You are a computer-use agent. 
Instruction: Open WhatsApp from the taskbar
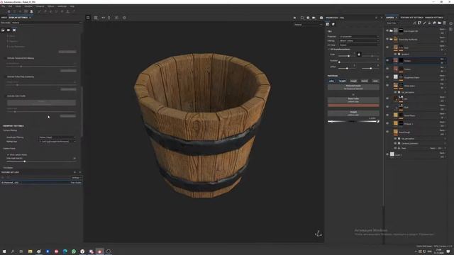74,251
